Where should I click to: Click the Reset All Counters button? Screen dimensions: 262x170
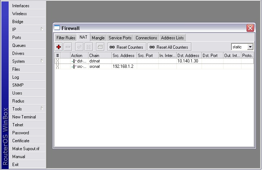click(x=169, y=47)
